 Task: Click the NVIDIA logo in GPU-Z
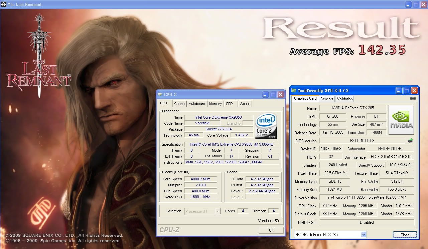click(x=401, y=120)
